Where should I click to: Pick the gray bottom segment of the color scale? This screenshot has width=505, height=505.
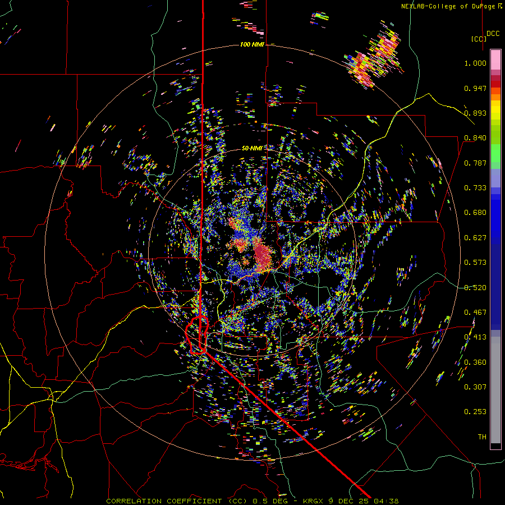(495, 390)
